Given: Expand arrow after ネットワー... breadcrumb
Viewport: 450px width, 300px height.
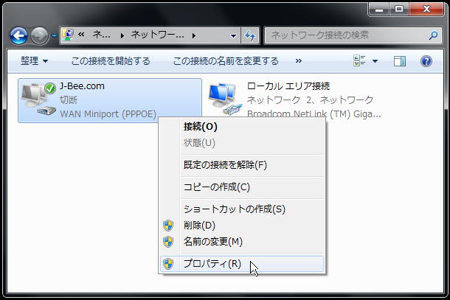Looking at the screenshot, I should coord(194,35).
